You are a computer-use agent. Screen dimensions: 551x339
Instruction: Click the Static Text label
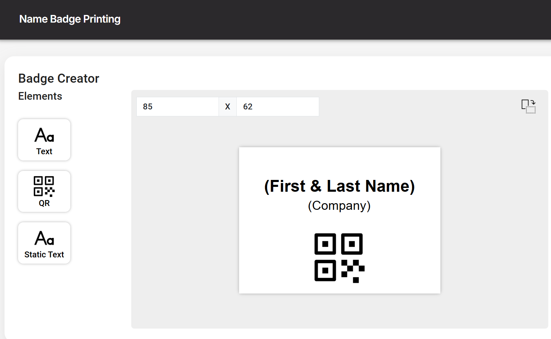click(x=44, y=255)
